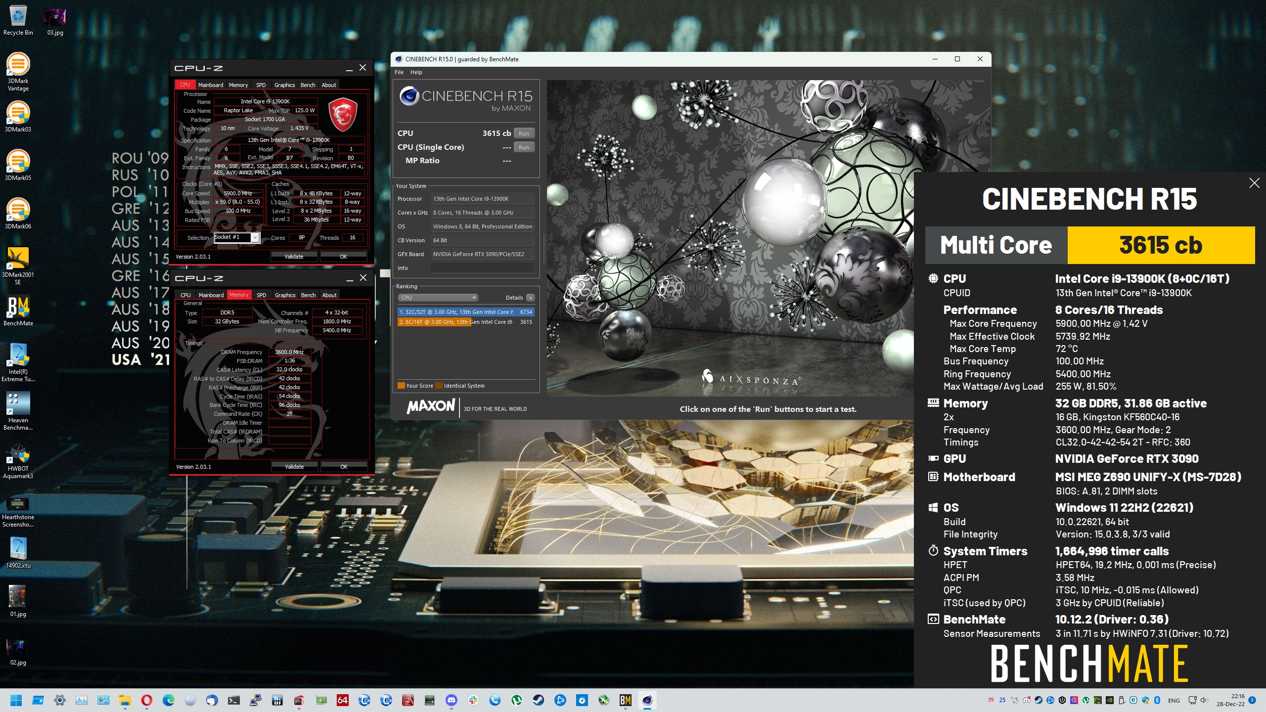Select the 32C/32T ranking entry scoring 6734
The image size is (1266, 712).
click(466, 312)
